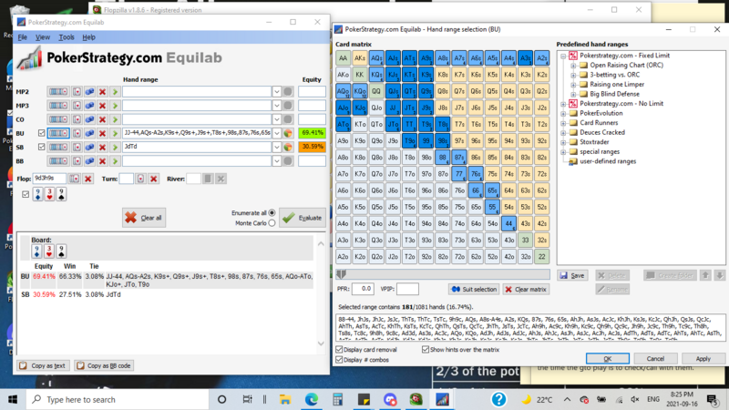Toggle Display # combos checkbox

tap(339, 360)
